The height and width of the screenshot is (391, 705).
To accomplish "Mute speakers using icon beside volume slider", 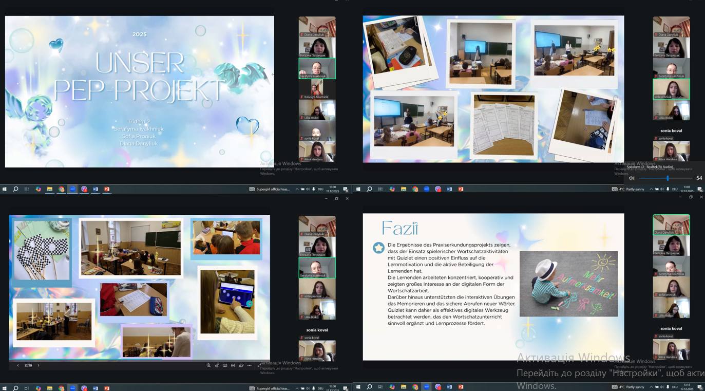I will (632, 178).
